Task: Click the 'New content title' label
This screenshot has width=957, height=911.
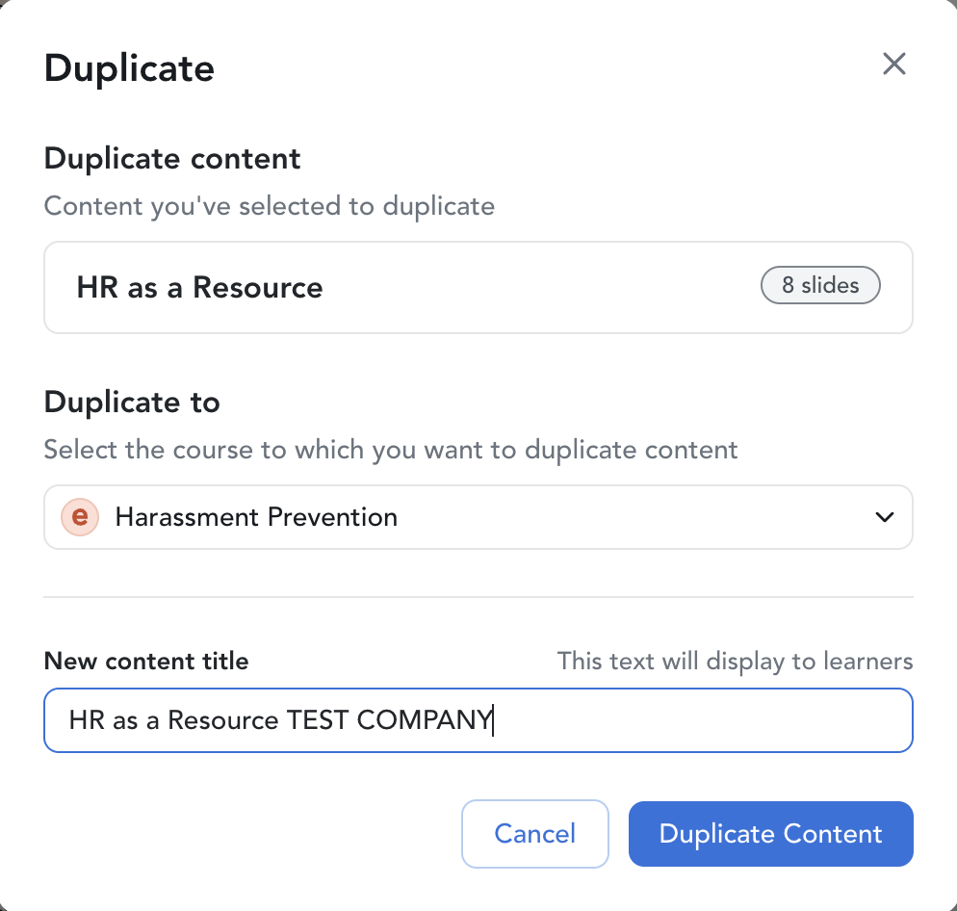Action: [x=146, y=662]
